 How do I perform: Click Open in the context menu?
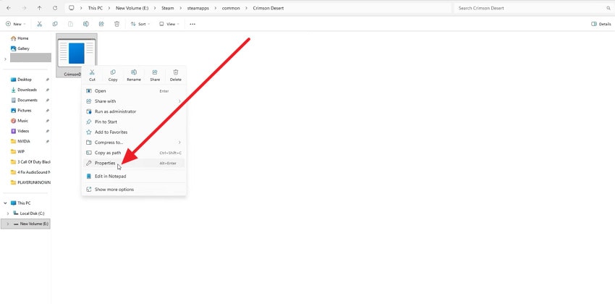(134, 91)
